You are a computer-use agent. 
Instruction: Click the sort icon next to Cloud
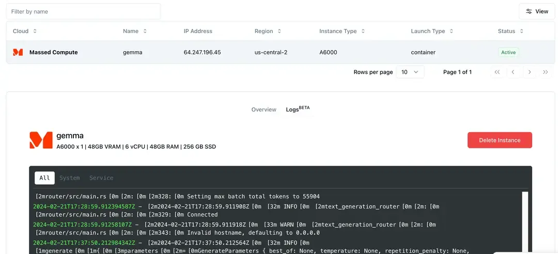click(35, 31)
